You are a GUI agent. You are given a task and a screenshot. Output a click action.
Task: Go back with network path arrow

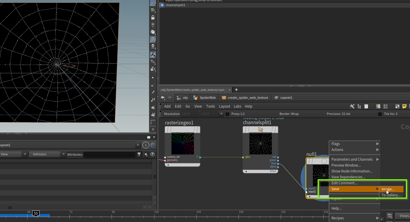[x=163, y=98]
